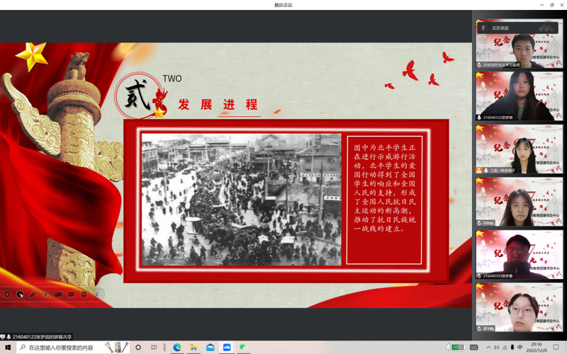
Task: Select the video tile labeled 216040103
Action: coord(520,254)
